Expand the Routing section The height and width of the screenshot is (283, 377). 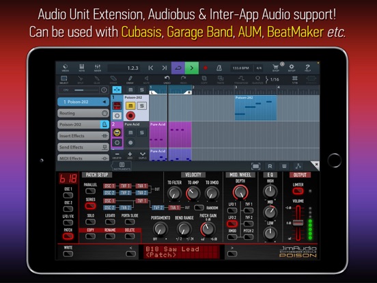83,113
